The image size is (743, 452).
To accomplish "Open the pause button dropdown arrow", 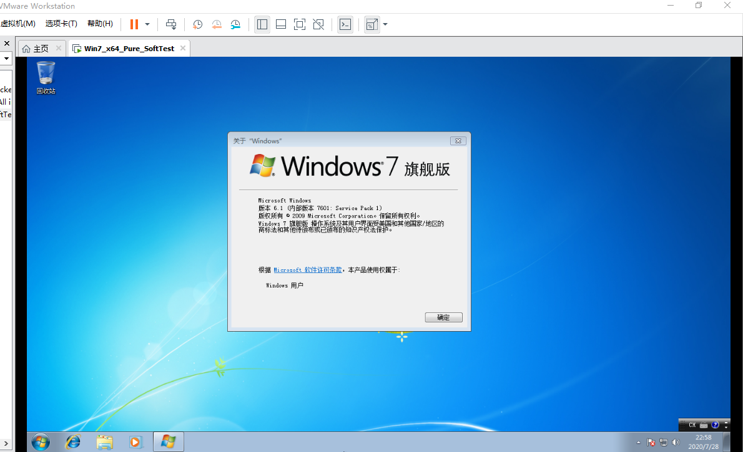I will (x=147, y=24).
